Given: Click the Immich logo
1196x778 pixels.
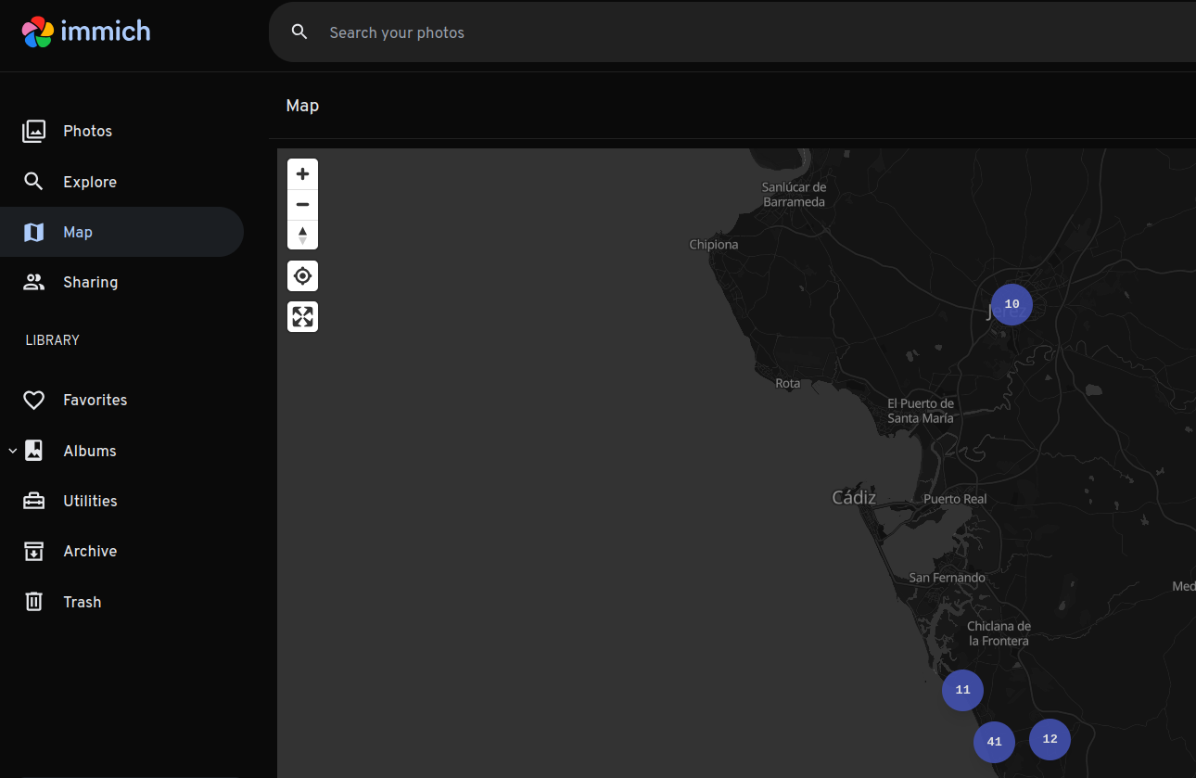Looking at the screenshot, I should click(x=85, y=32).
